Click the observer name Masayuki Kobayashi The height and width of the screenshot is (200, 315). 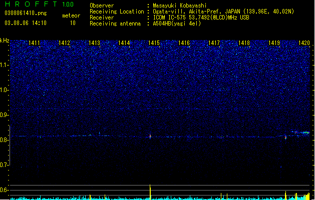click(180, 5)
